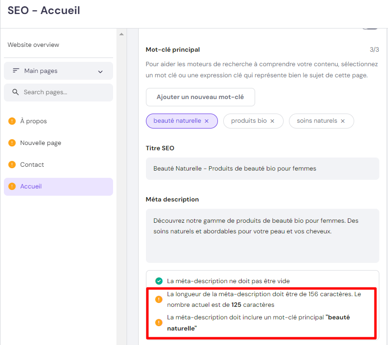
Task: Expand the Main pages dropdown
Action: pyautogui.click(x=100, y=71)
